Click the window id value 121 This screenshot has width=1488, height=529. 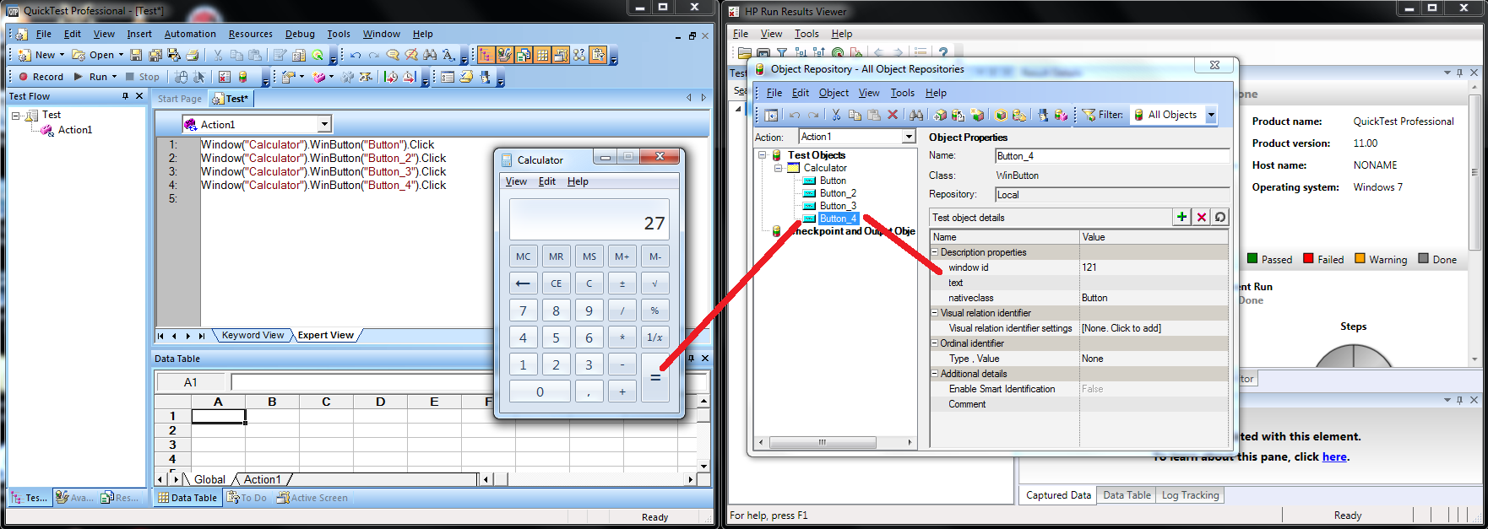[1089, 267]
